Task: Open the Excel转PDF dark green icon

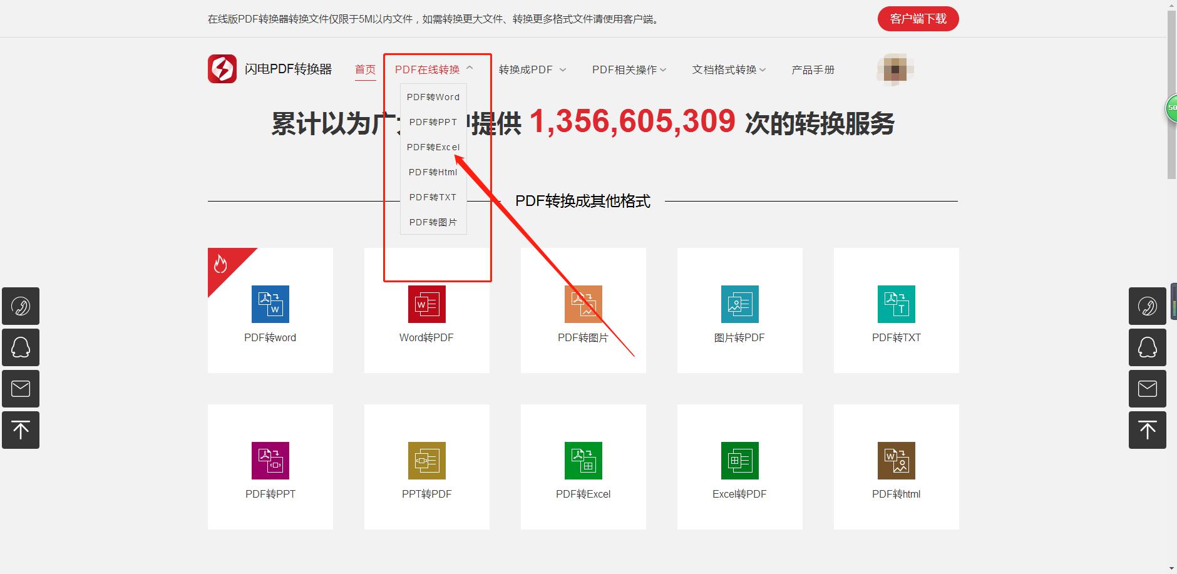Action: point(739,461)
